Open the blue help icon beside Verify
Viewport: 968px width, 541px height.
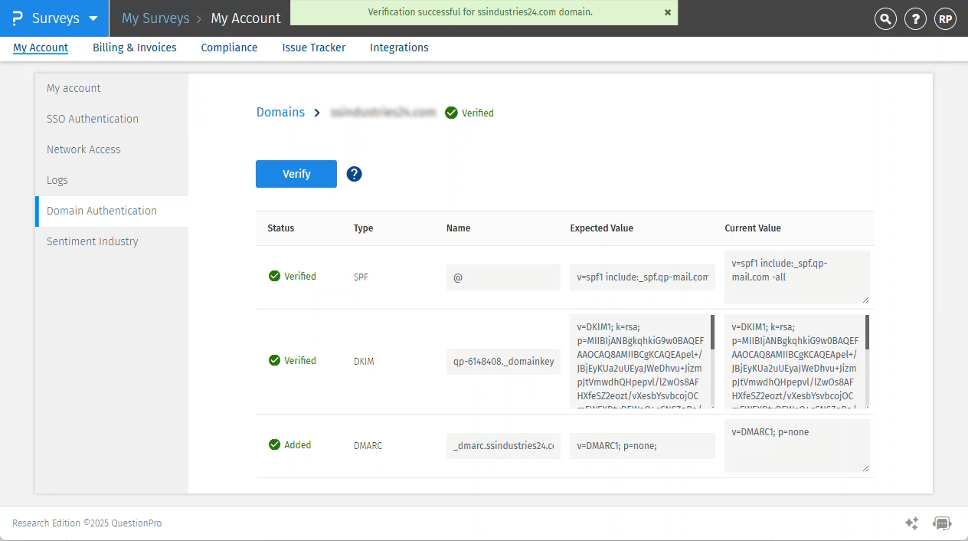point(354,174)
